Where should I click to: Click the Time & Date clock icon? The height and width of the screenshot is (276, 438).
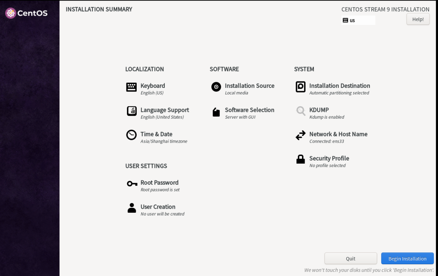coord(131,135)
